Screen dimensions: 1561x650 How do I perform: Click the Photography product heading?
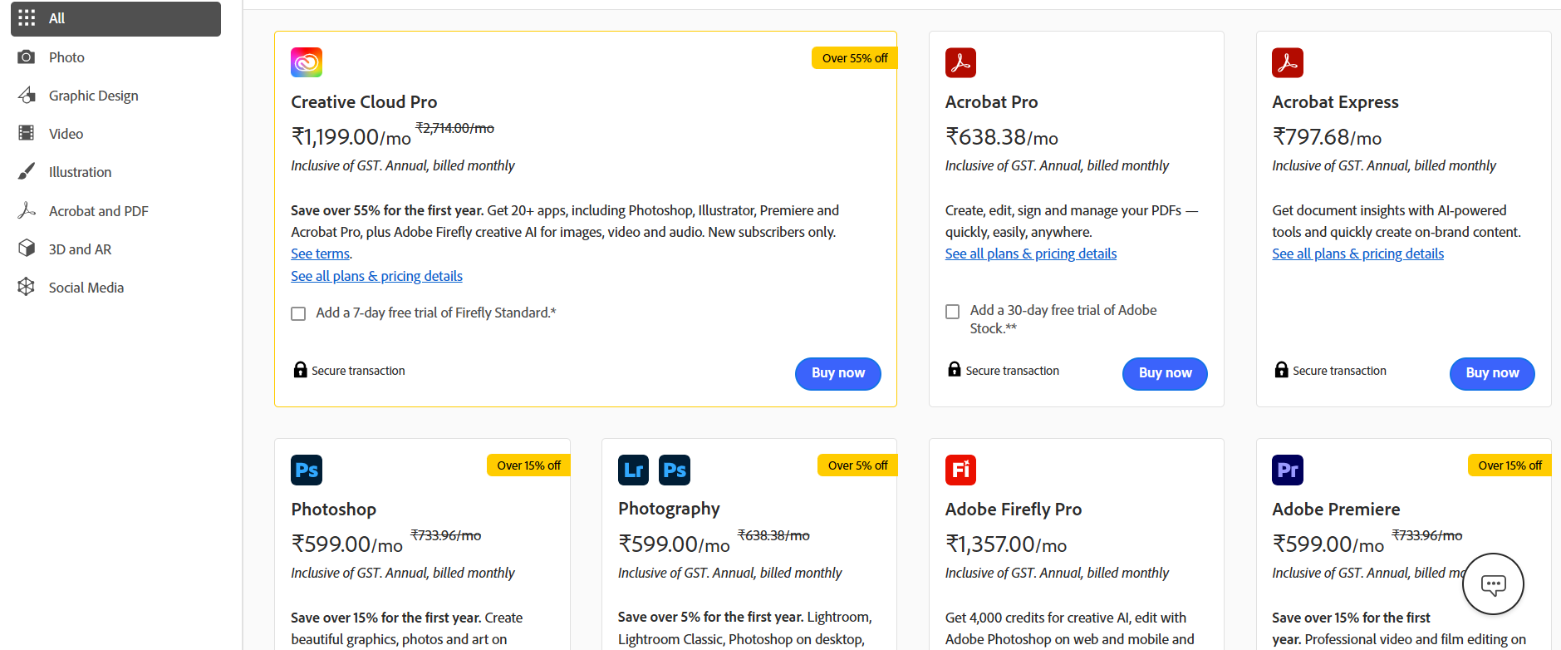click(669, 509)
